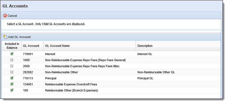The image size is (227, 103).
Task: Click the Add GL Account icon
Action: 5,37
